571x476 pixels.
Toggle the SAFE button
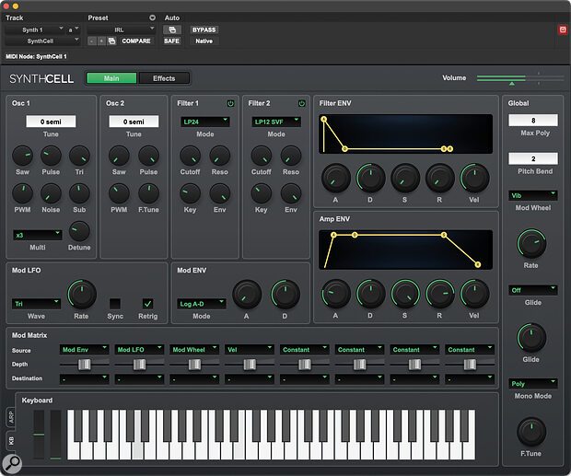pyautogui.click(x=171, y=41)
